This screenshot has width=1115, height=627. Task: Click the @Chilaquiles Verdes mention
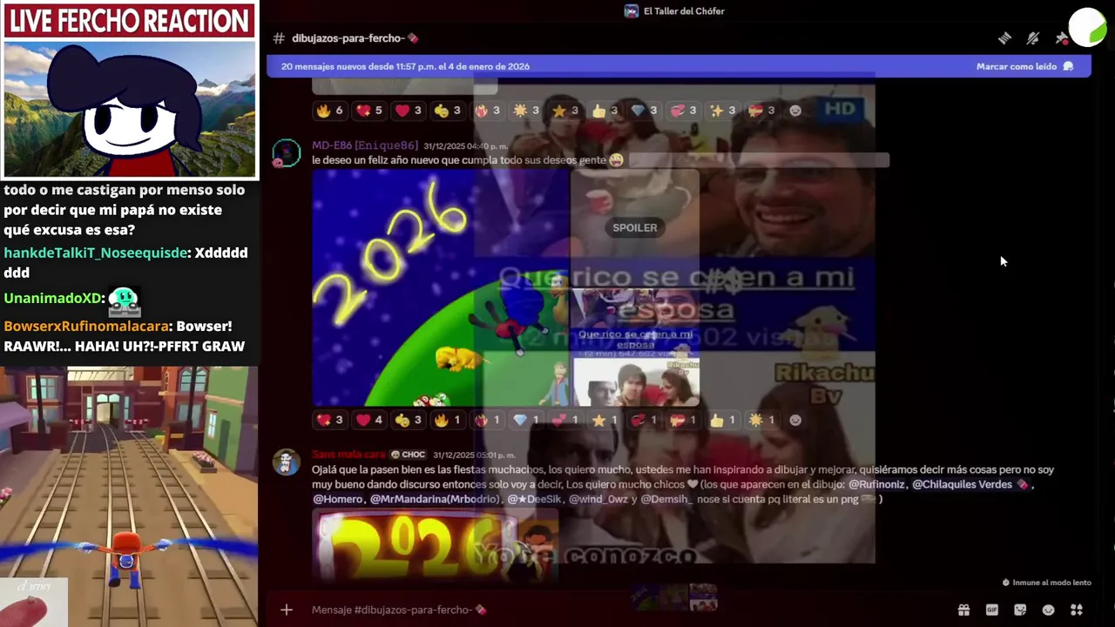coord(970,484)
